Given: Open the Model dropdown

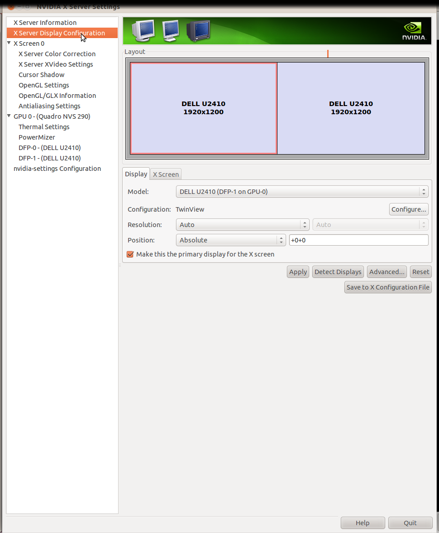Looking at the screenshot, I should (x=302, y=192).
